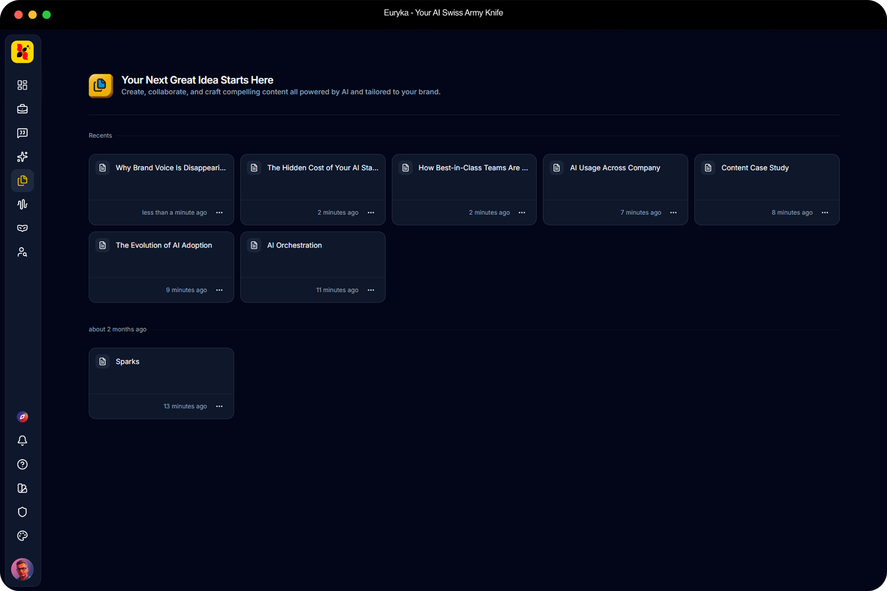Select the documents icon in sidebar
Viewport: 887px width, 591px height.
[22, 181]
